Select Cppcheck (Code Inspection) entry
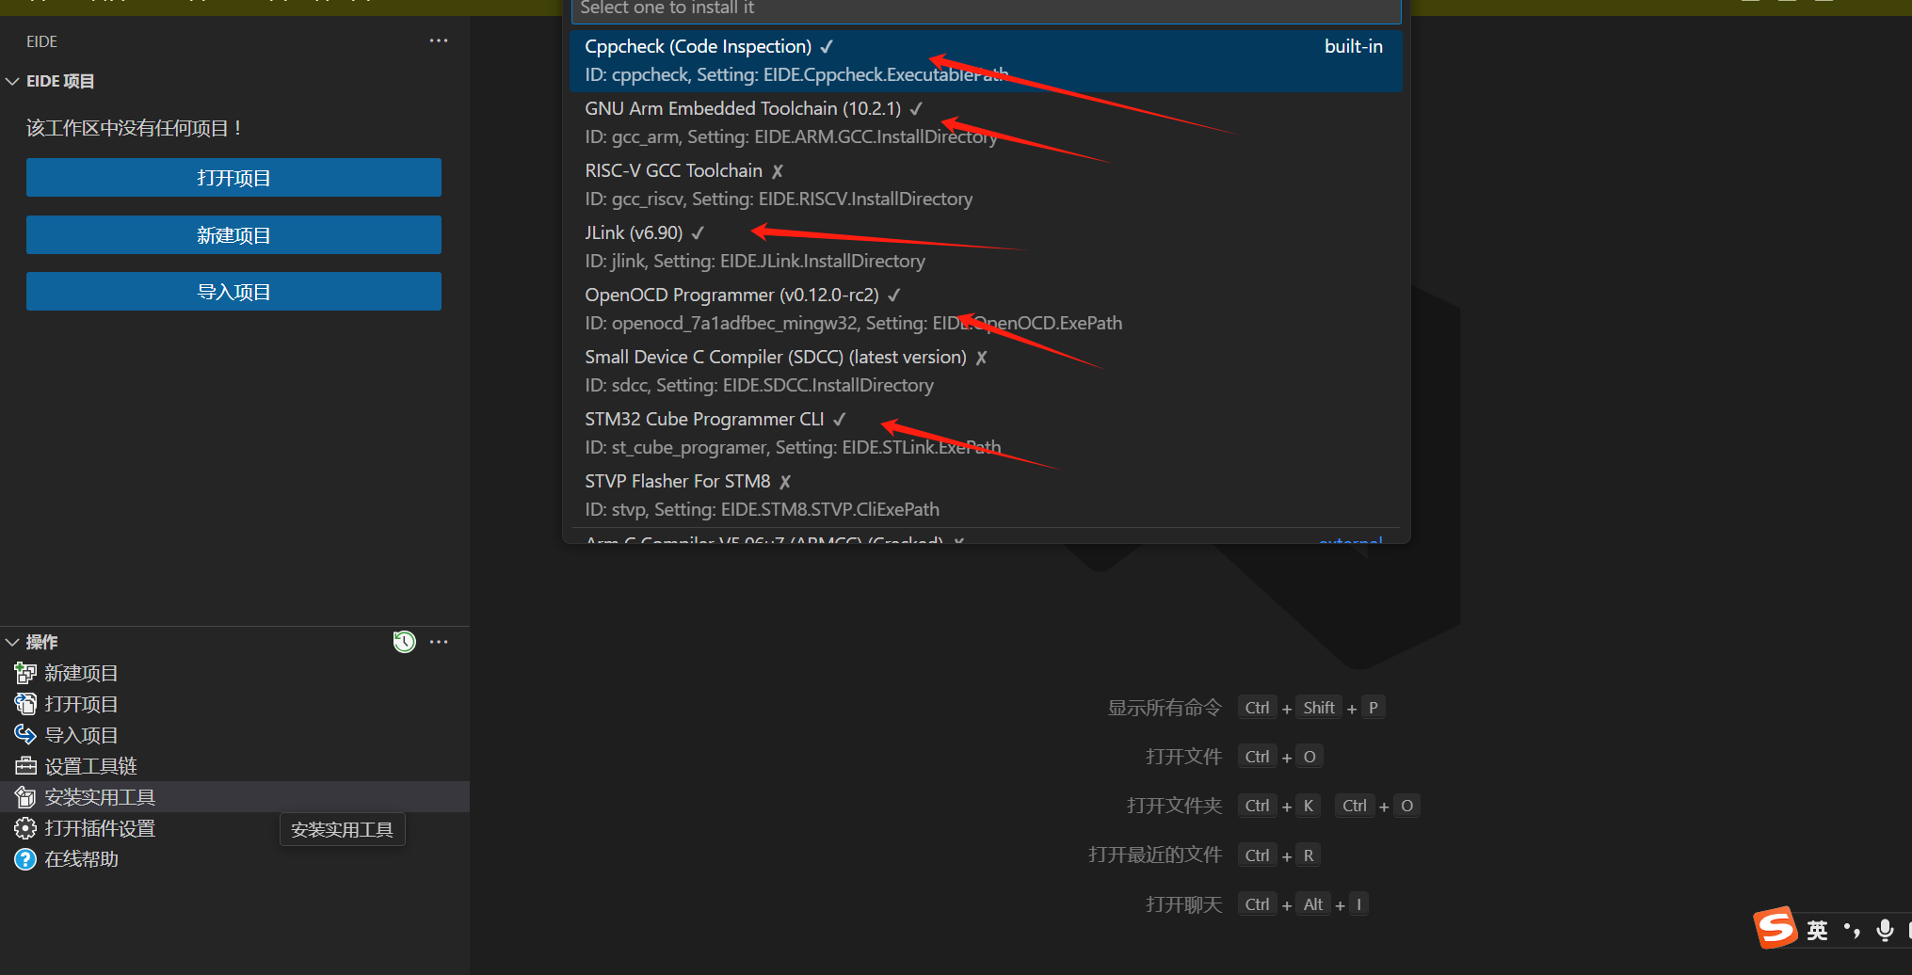This screenshot has width=1912, height=975. click(x=986, y=60)
